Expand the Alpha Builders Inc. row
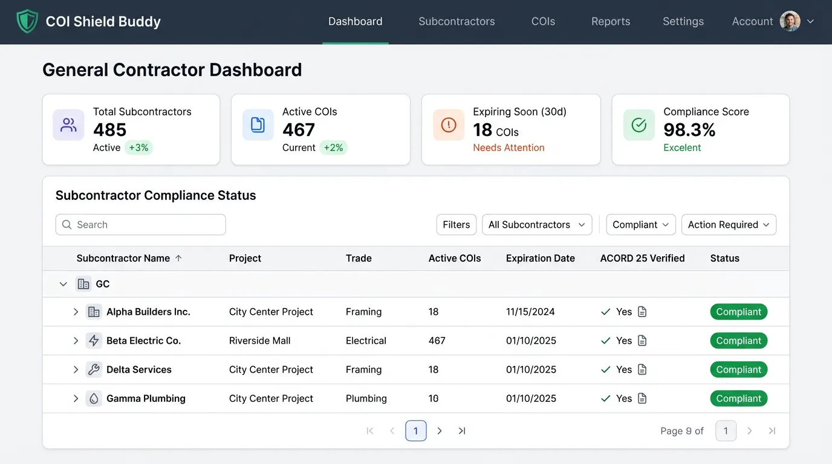The width and height of the screenshot is (832, 464). [x=76, y=312]
